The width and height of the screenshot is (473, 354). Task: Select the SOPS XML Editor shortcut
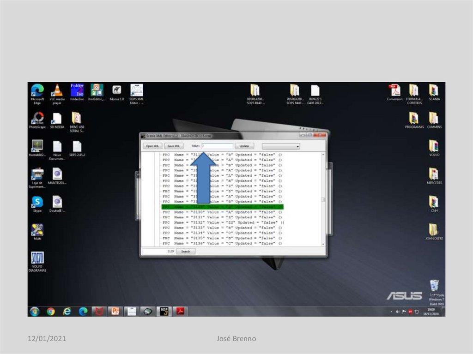(x=136, y=94)
